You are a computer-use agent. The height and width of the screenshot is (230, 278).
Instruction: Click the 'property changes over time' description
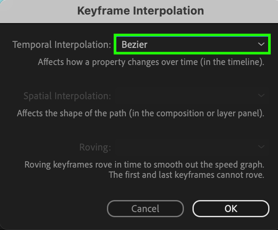tap(151, 62)
